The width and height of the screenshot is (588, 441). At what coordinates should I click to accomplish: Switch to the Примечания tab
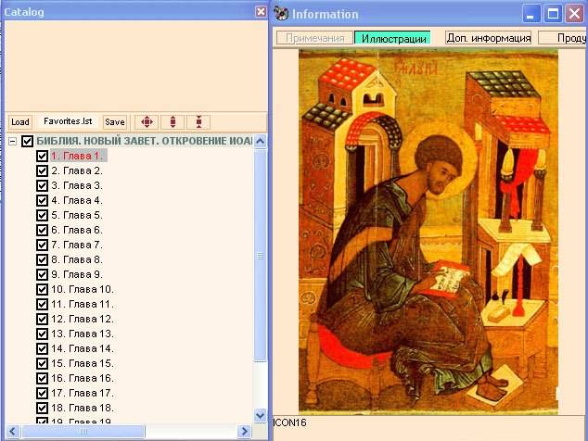(x=314, y=38)
